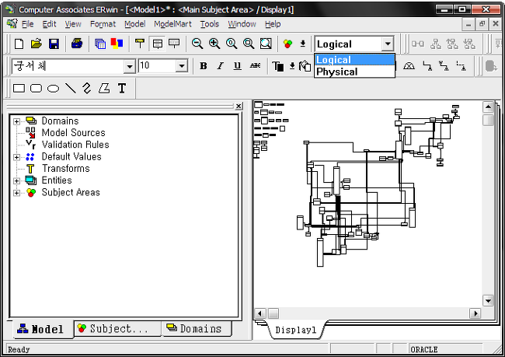Select the rectangle drawing tool

[x=19, y=88]
